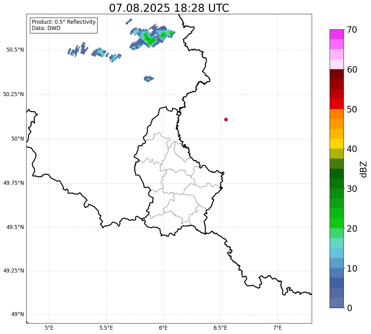
Task: Click the latitude label 49.25°N
Action: [x=14, y=271]
